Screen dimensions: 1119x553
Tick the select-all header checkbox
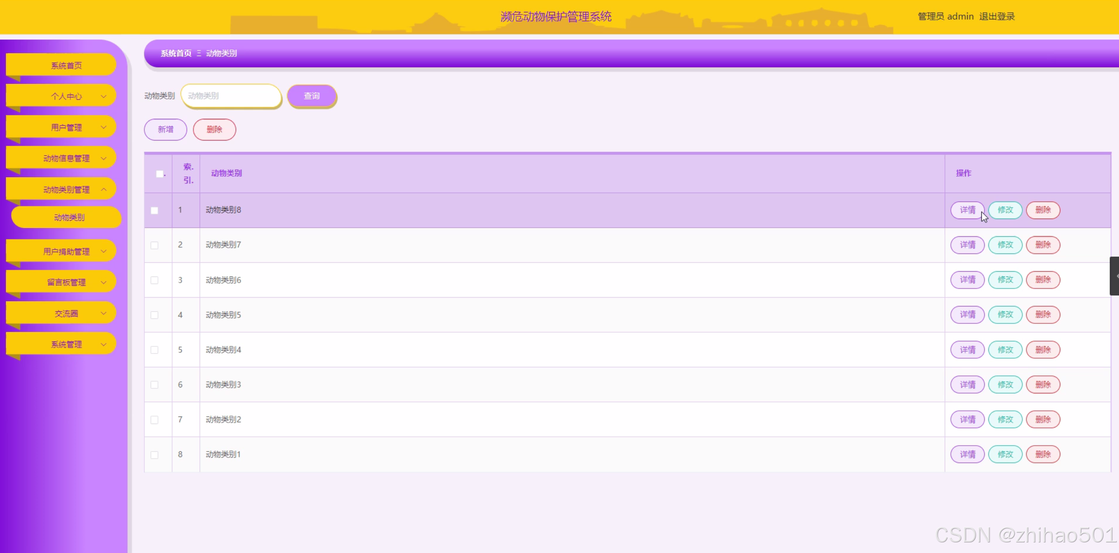click(x=159, y=174)
